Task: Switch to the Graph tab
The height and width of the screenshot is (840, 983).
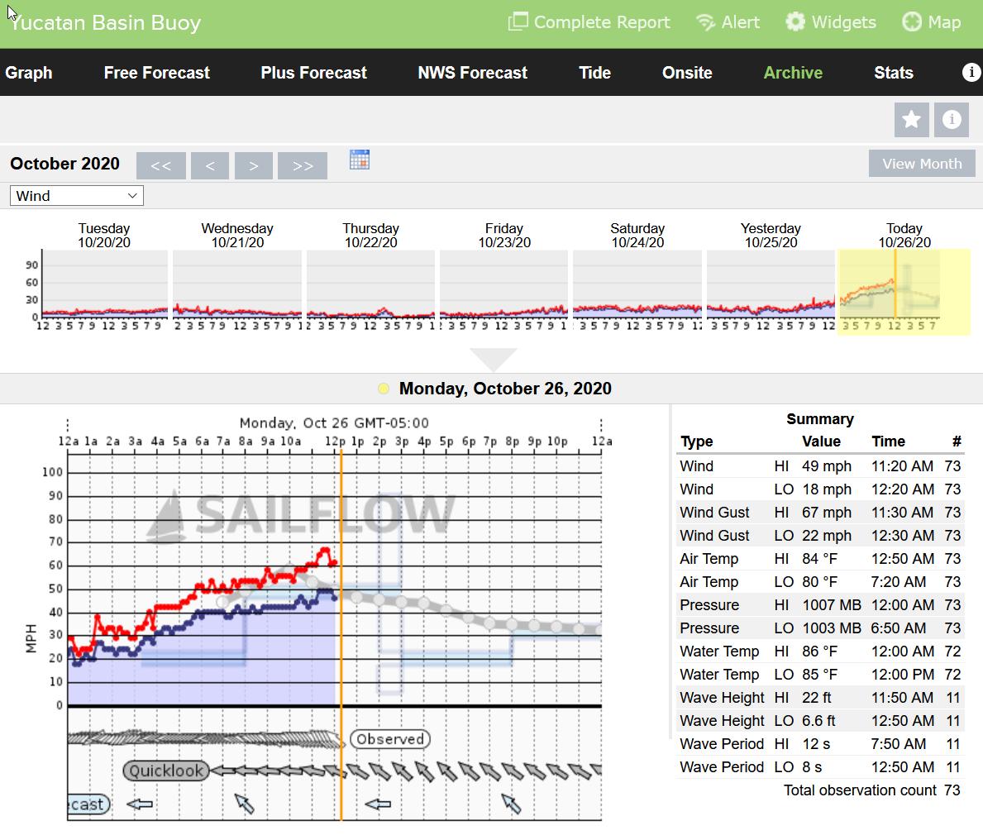Action: (x=29, y=73)
